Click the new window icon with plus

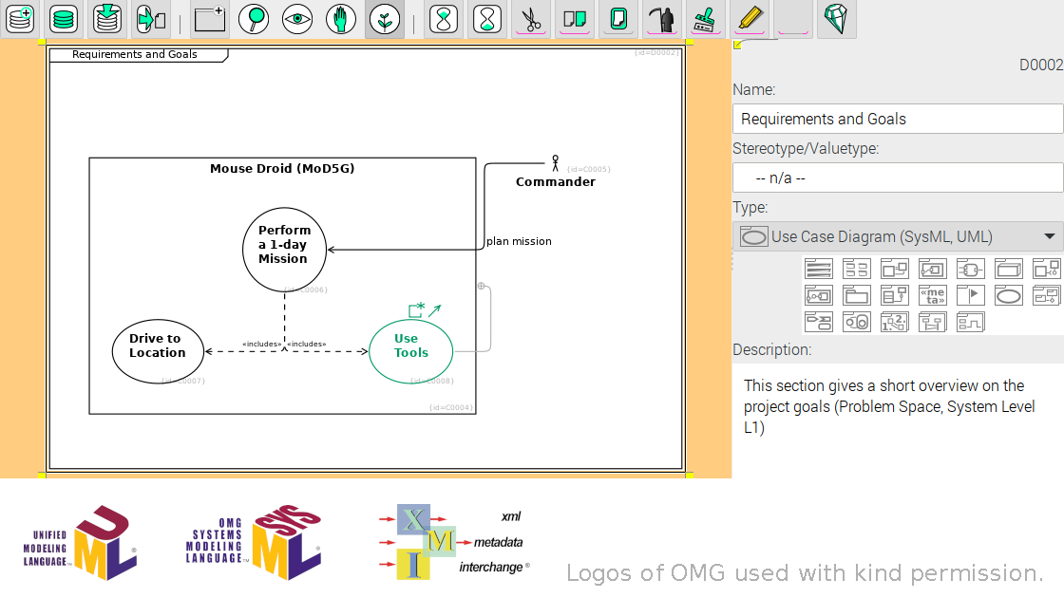pyautogui.click(x=209, y=18)
